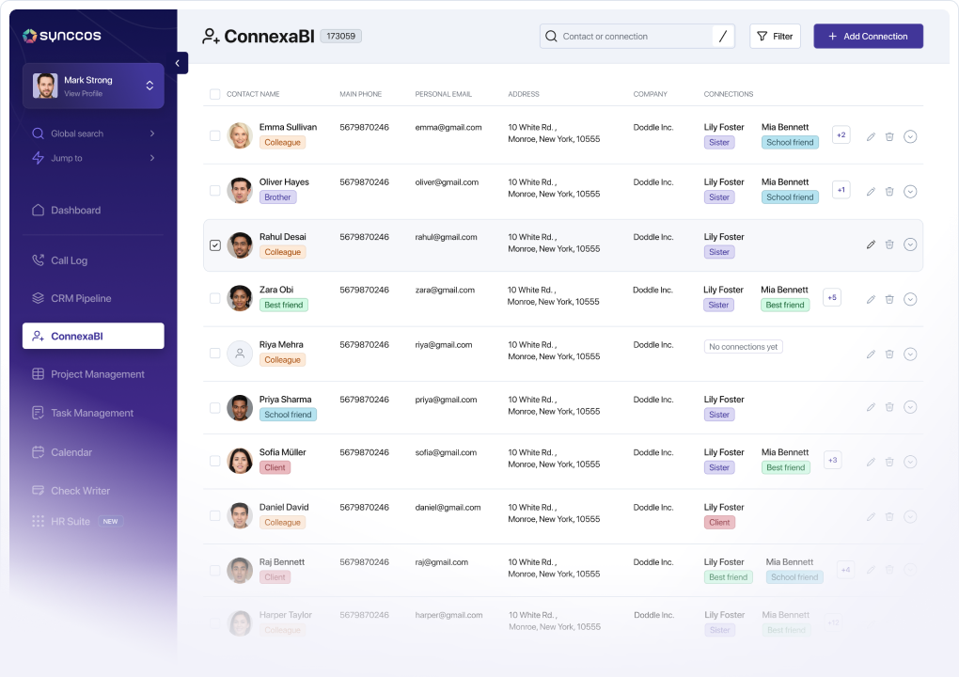Click the slash shortcut icon in search bar
Screen dimensions: 959x677
click(x=722, y=37)
